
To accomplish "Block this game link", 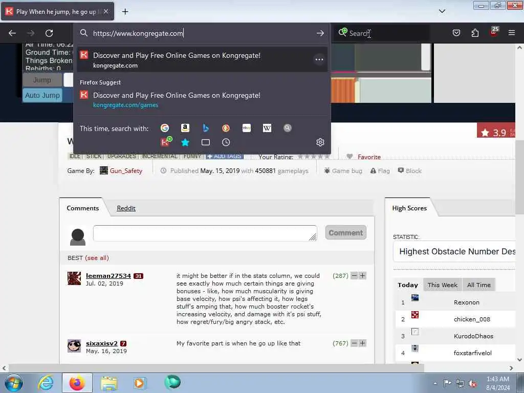I will tap(410, 171).
